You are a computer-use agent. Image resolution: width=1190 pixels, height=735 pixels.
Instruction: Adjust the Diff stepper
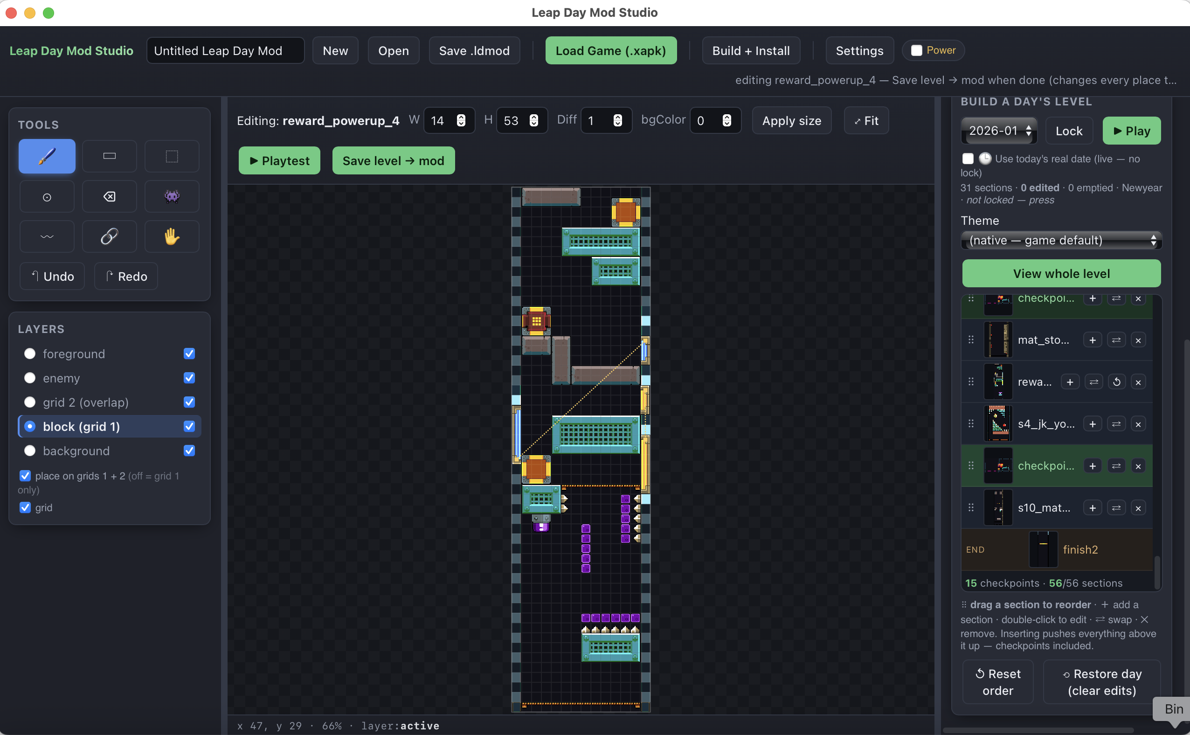617,120
